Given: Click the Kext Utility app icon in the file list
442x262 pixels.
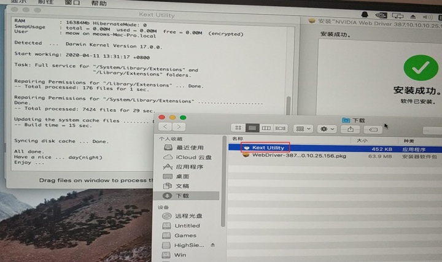Looking at the screenshot, I should coord(247,148).
